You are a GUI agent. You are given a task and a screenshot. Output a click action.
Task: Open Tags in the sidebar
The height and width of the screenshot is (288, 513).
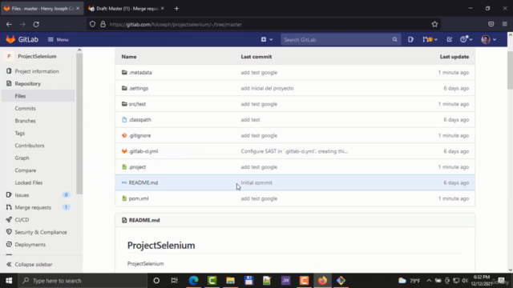tap(19, 134)
